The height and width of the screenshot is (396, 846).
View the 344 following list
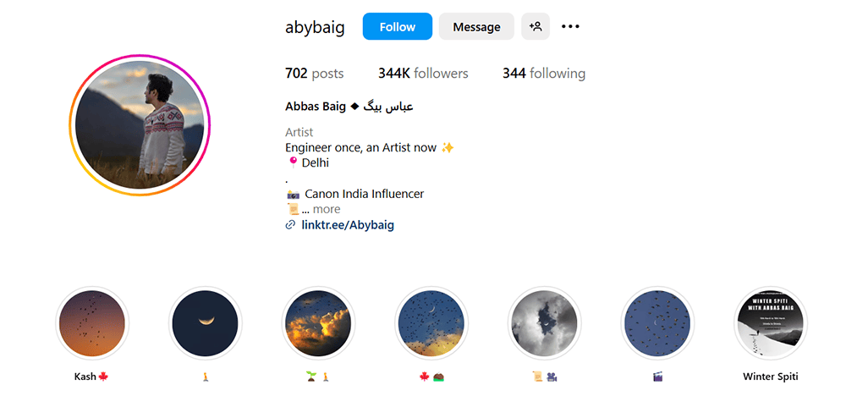[x=544, y=74]
